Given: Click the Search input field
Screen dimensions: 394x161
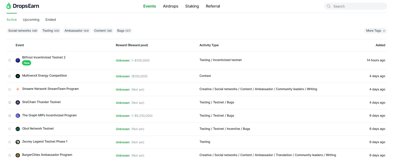Looking at the screenshot, I should (358, 6).
